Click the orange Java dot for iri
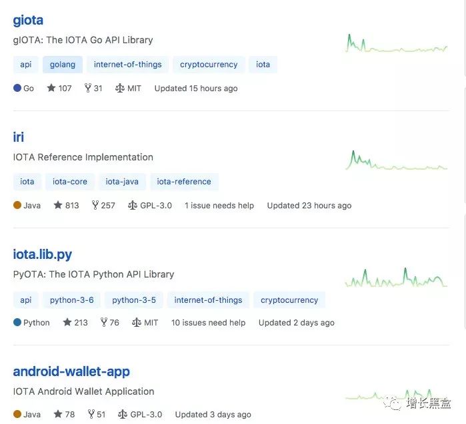This screenshot has height=424, width=466. point(17,205)
